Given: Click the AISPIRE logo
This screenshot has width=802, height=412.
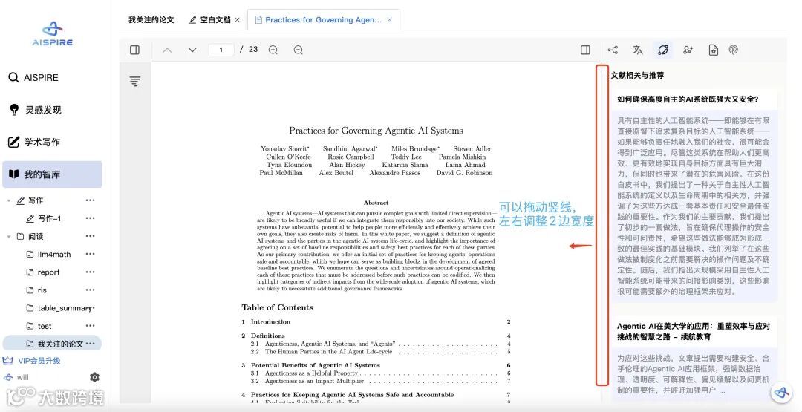Looking at the screenshot, I should tap(52, 33).
